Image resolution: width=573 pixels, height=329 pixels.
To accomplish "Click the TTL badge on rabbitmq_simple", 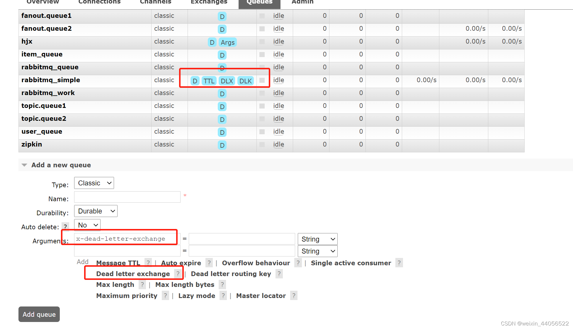I will [x=209, y=81].
